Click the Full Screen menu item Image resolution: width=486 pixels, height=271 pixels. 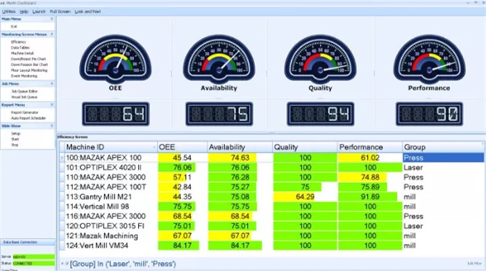tap(60, 12)
